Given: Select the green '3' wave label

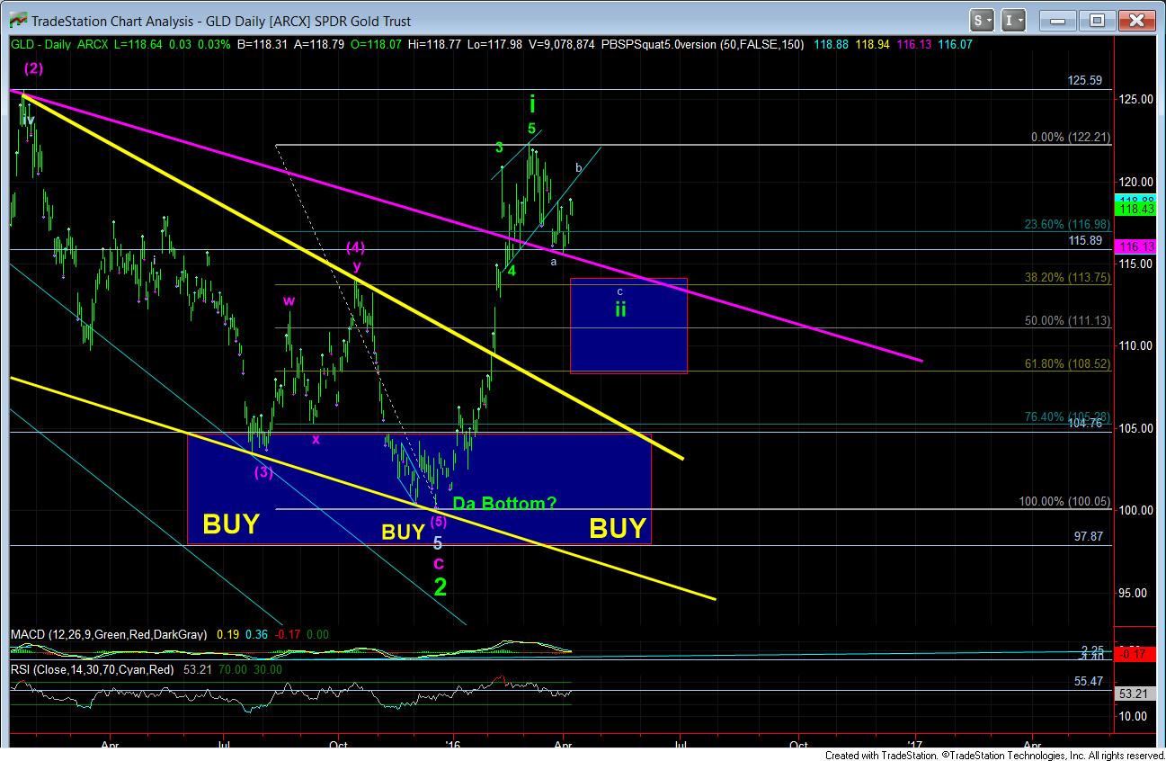Looking at the screenshot, I should (x=499, y=147).
